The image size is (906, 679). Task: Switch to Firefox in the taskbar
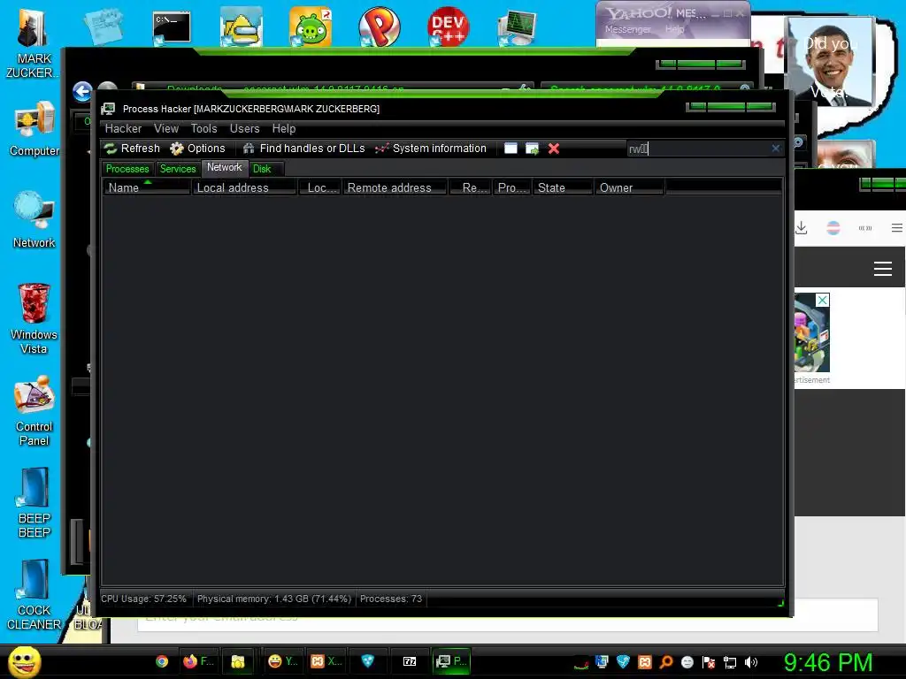tap(197, 661)
